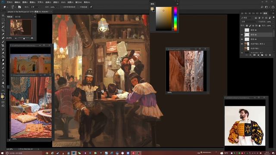Hide the selected highlighted layer's eye
Viewport: 276px width, 155px height.
click(242, 35)
